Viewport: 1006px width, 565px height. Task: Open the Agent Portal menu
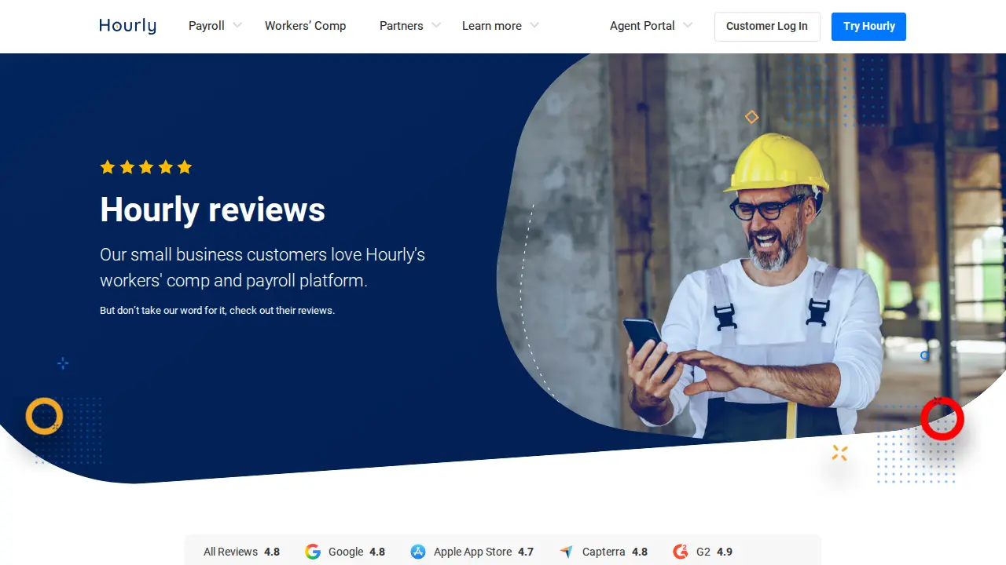[642, 26]
